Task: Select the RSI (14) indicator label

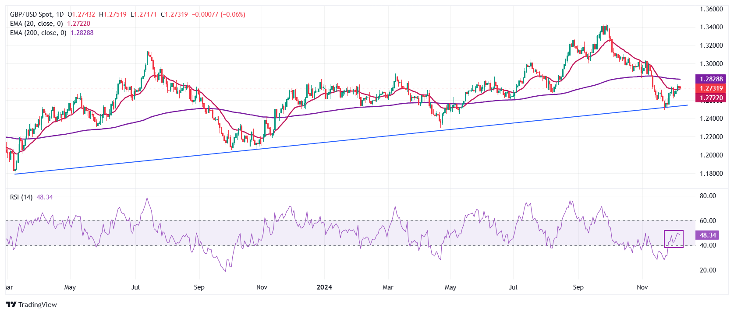Action: click(21, 197)
